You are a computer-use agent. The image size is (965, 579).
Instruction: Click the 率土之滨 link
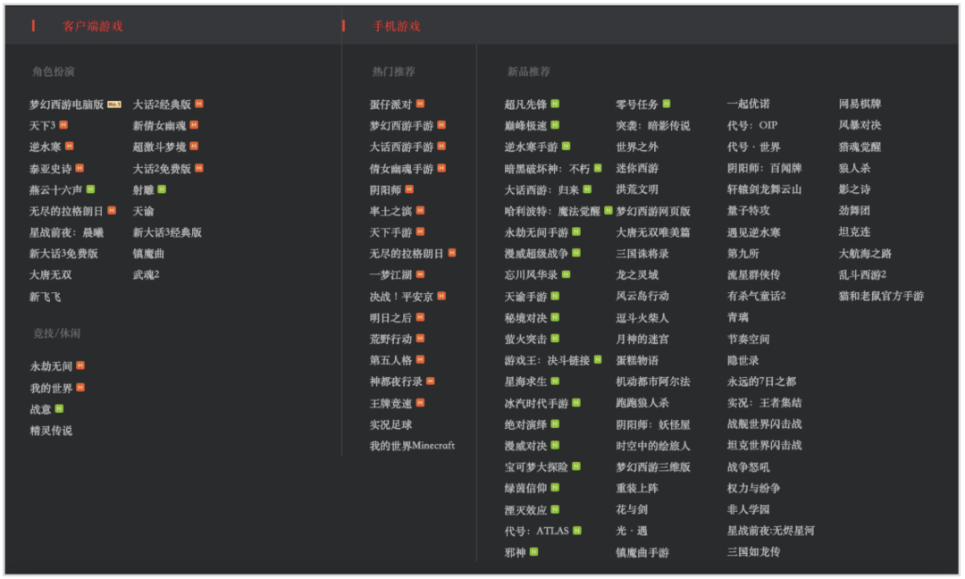coord(390,211)
